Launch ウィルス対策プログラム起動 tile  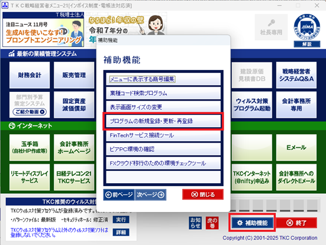[252, 105]
